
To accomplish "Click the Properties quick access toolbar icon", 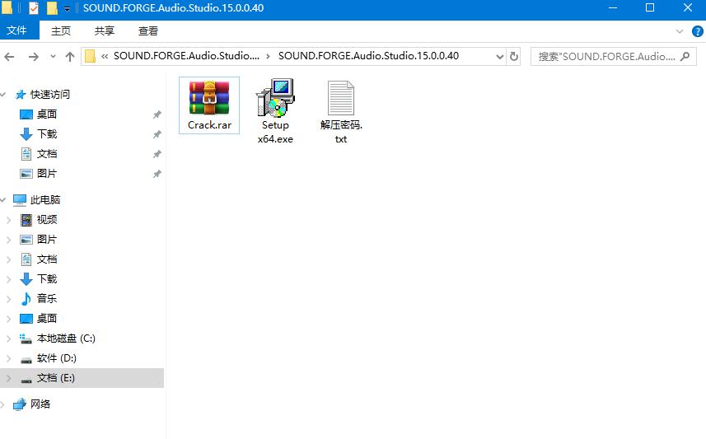I will (33, 8).
